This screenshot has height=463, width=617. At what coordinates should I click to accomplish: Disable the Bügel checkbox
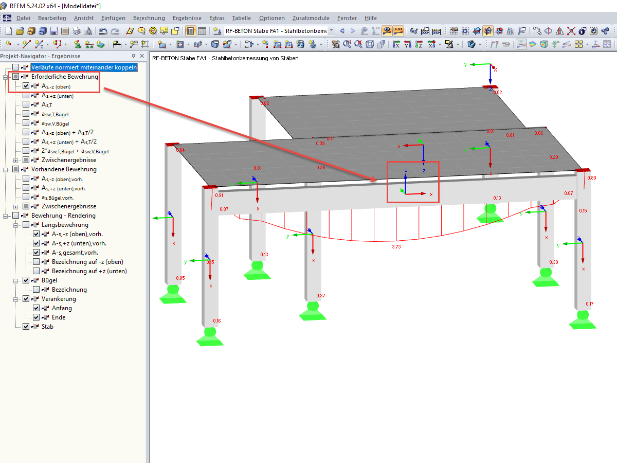pyautogui.click(x=26, y=280)
